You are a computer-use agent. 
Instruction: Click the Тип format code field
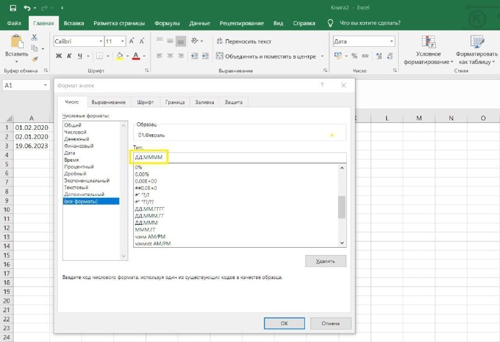pyautogui.click(x=239, y=157)
